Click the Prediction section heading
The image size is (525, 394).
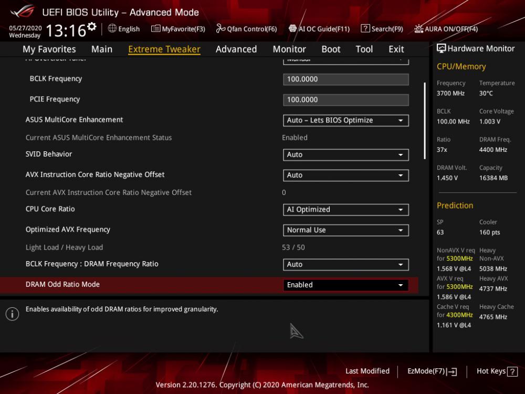click(455, 205)
